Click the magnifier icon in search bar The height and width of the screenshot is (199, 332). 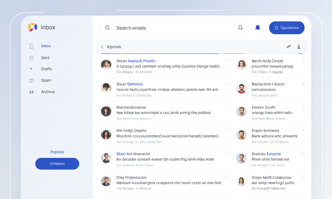107,28
